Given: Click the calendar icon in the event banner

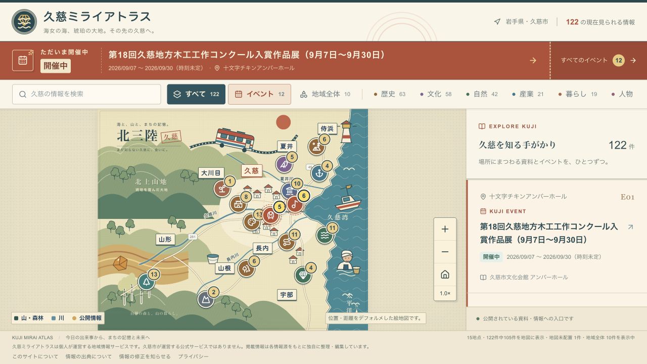Looking at the screenshot, I should pos(23,61).
